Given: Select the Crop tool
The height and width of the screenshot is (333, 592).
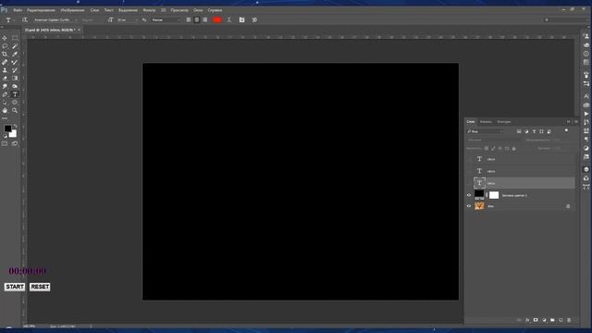Looking at the screenshot, I should (x=5, y=54).
